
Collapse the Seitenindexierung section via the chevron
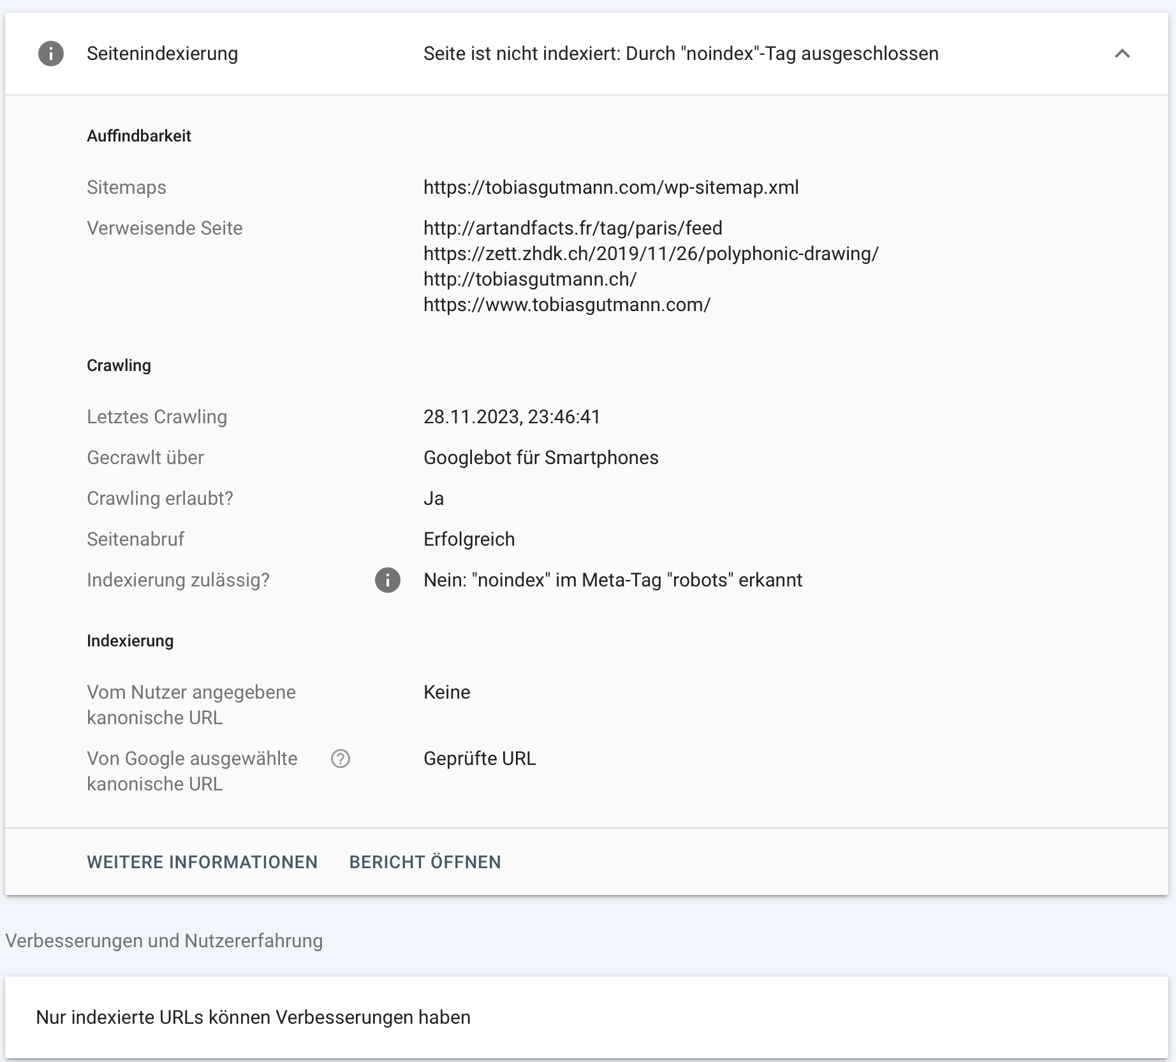click(x=1122, y=54)
